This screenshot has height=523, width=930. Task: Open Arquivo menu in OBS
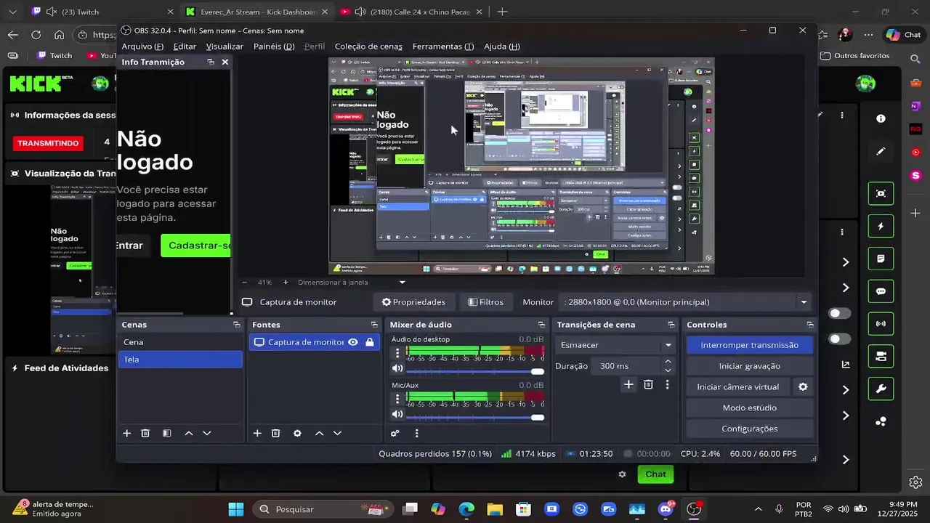(142, 46)
